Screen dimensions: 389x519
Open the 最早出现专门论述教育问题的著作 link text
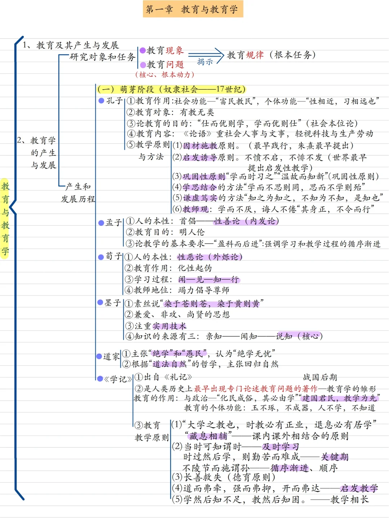(x=257, y=389)
